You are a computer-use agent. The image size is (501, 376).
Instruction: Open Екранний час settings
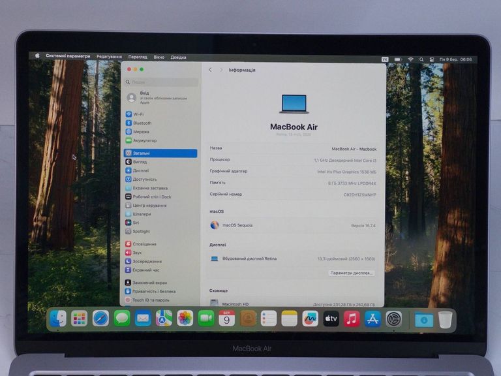click(x=142, y=270)
